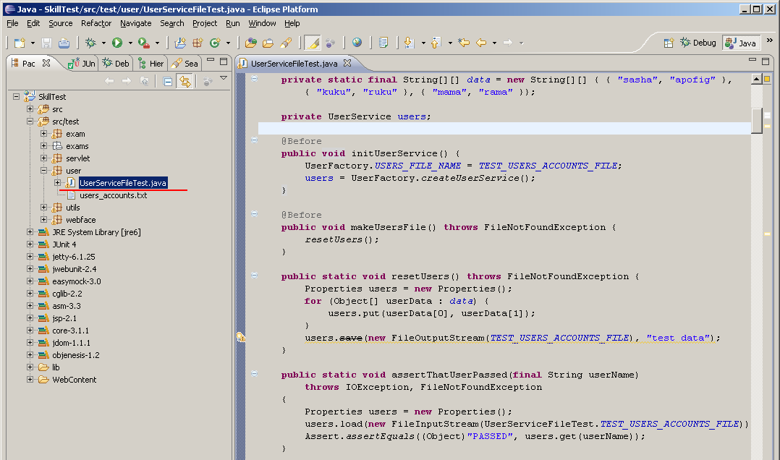
Task: Click the Open Type icon
Action: pyautogui.click(x=250, y=43)
